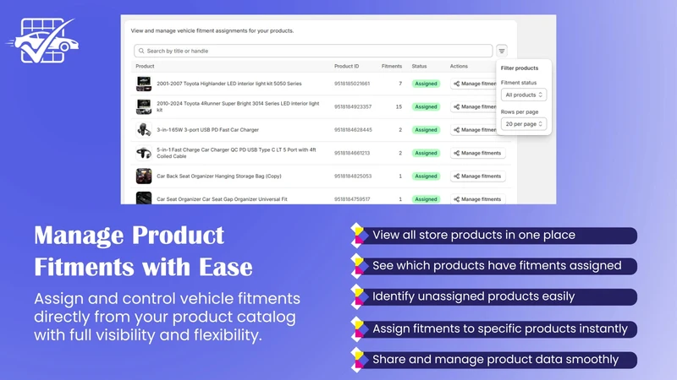Viewport: 677px width, 380px height.
Task: Open Toyota Highlander LED kit product thumbnail
Action: coord(144,84)
